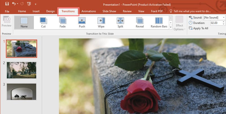Viewport: 226px width, 114px height.
Task: Select slide 2 thumbnail
Action: tap(21, 70)
